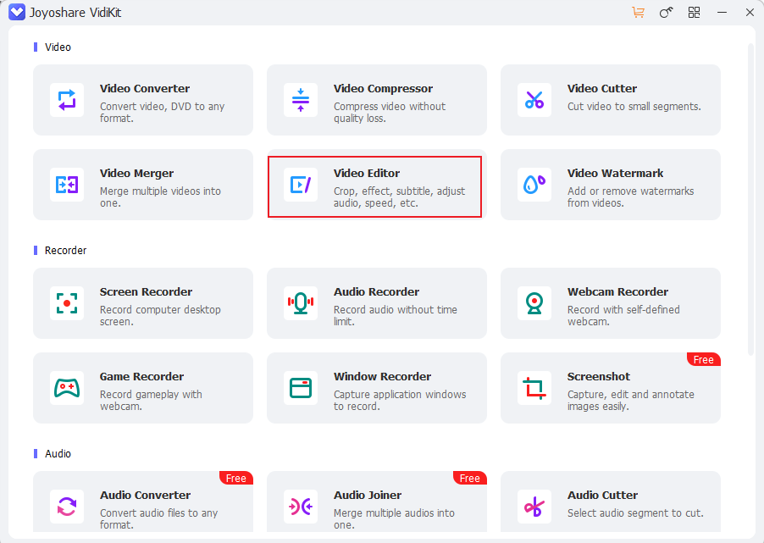Open the Video Editor card
764x543 pixels.
pyautogui.click(x=374, y=186)
